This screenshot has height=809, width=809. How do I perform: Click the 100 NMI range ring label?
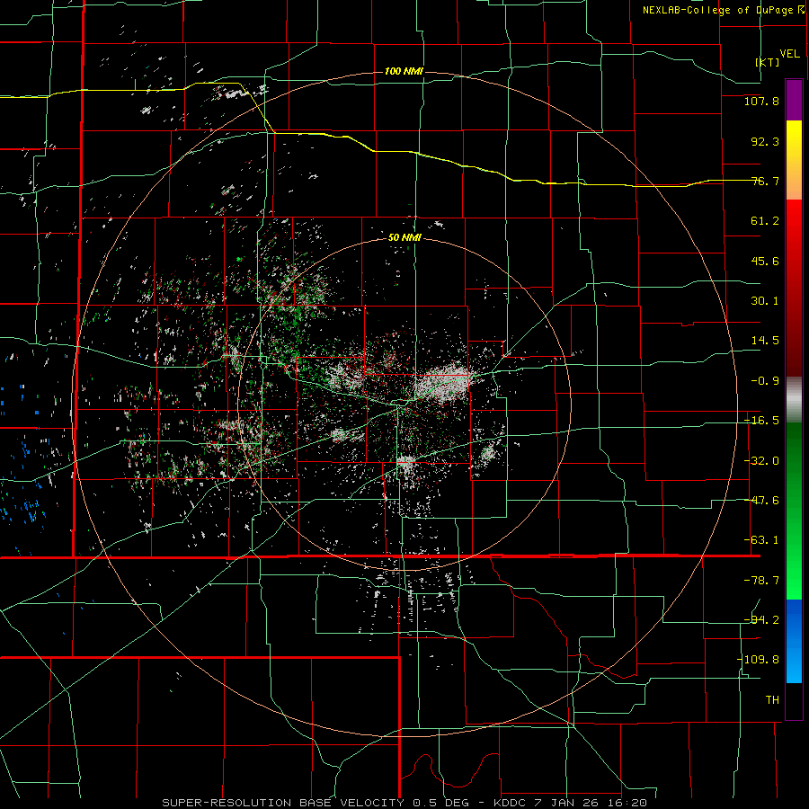404,71
